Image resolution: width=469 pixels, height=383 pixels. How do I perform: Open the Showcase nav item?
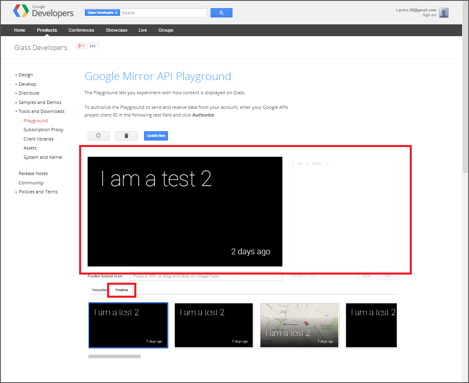point(116,30)
